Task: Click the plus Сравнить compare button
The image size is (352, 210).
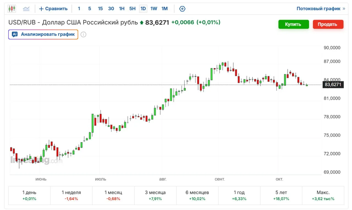Action: click(x=53, y=9)
